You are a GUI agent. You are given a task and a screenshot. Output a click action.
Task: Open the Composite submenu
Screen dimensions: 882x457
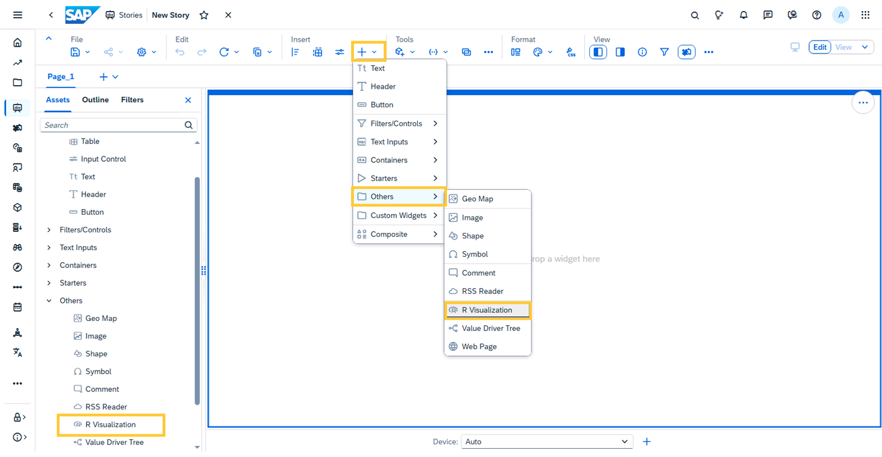tap(399, 234)
